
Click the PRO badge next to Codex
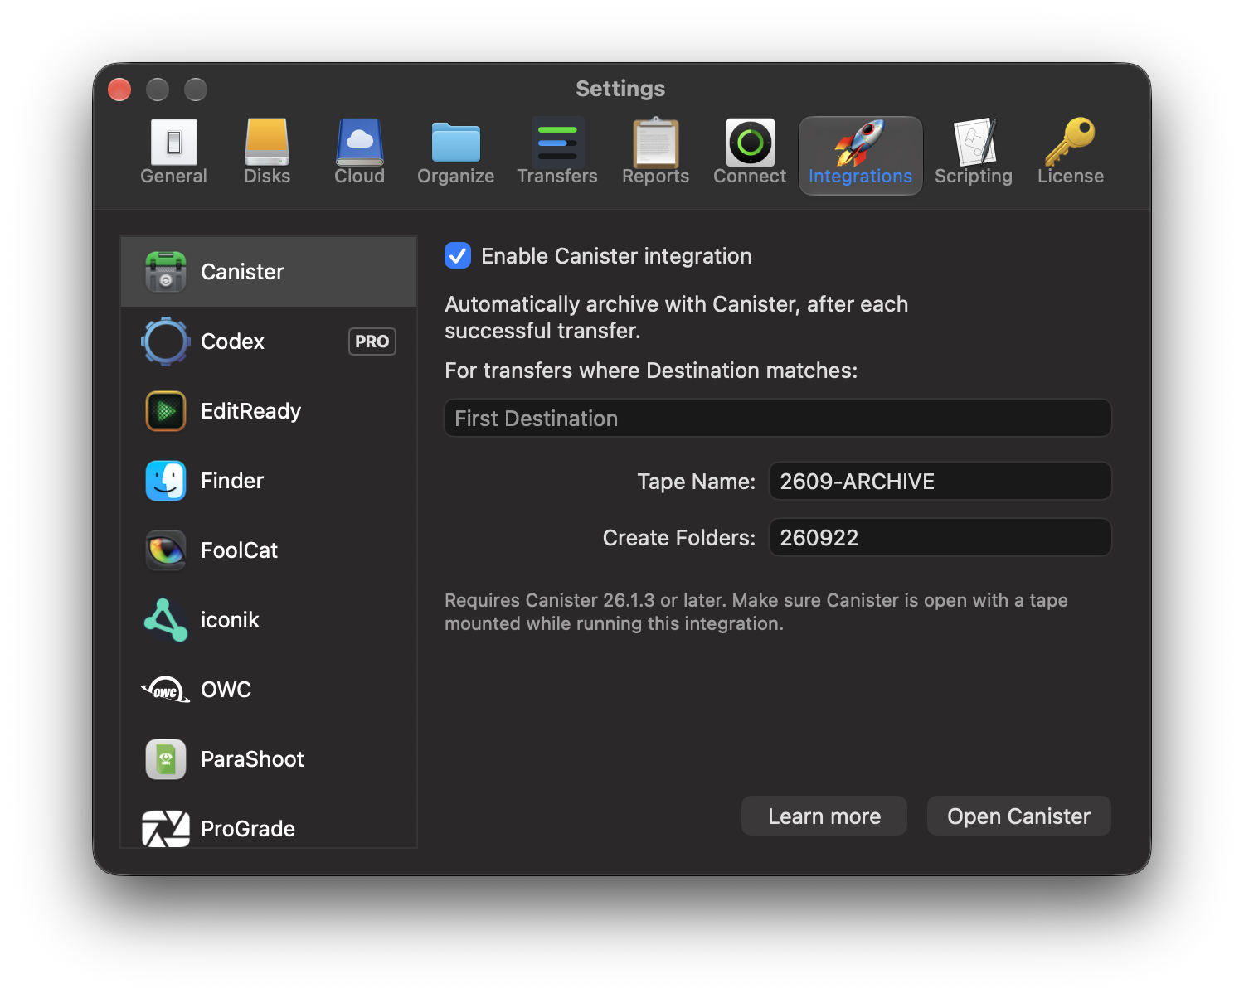(x=372, y=342)
